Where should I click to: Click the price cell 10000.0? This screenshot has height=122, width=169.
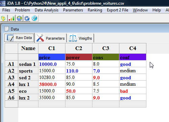coord(52,64)
